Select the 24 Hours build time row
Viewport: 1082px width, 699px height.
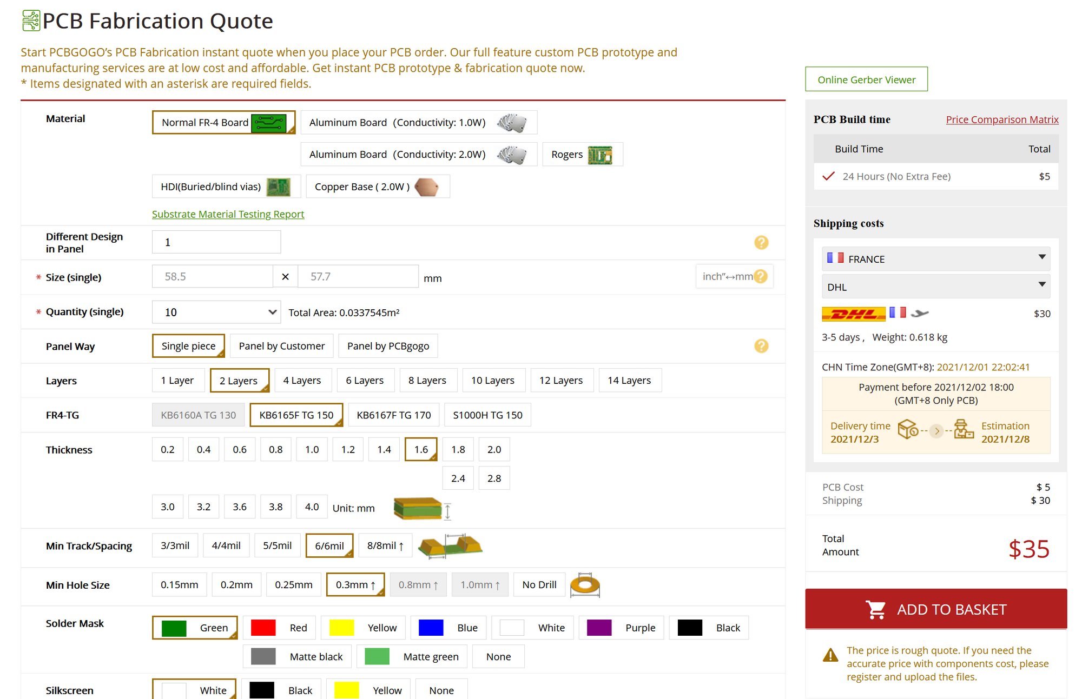pos(936,176)
